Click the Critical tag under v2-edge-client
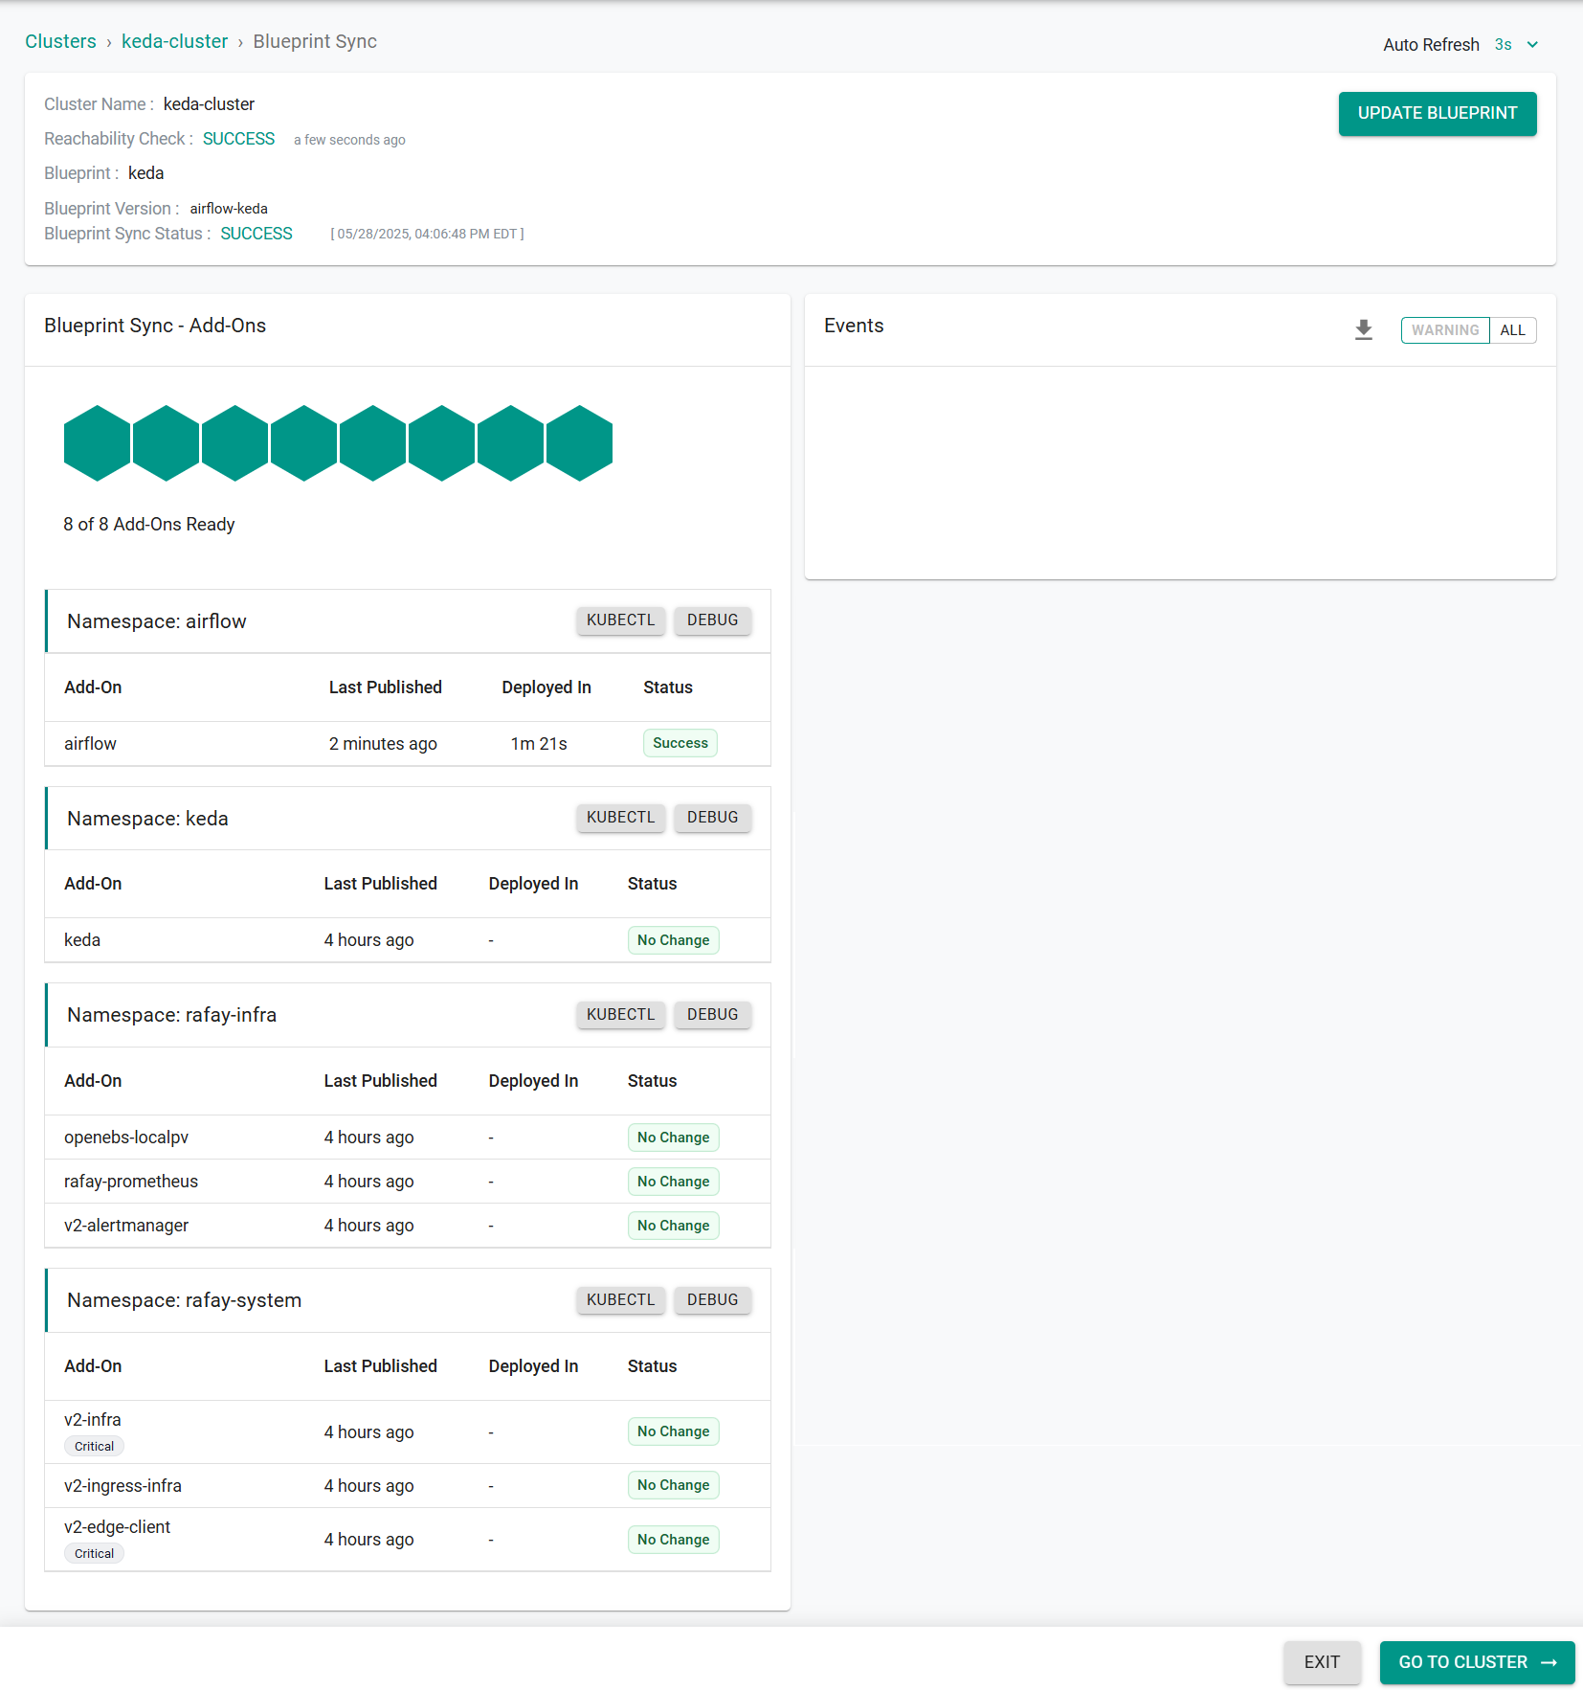 coord(94,1554)
